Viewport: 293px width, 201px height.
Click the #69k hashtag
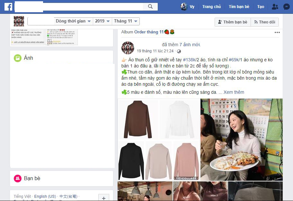click(234, 60)
